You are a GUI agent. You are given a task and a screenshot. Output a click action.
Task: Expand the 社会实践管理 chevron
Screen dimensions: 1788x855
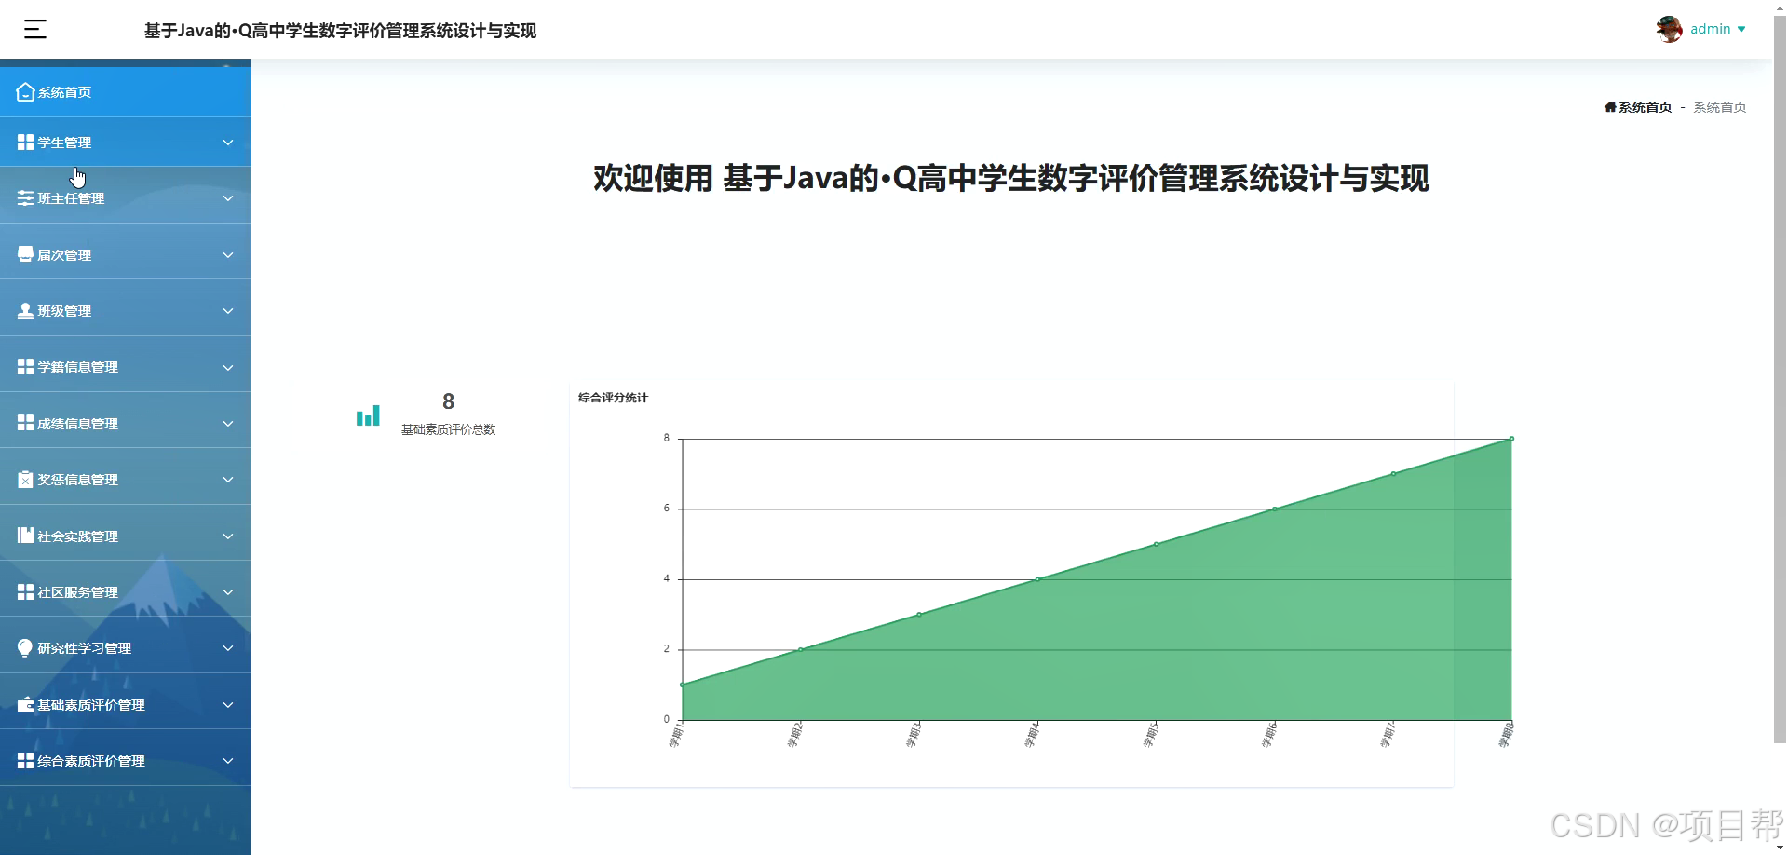click(x=228, y=536)
